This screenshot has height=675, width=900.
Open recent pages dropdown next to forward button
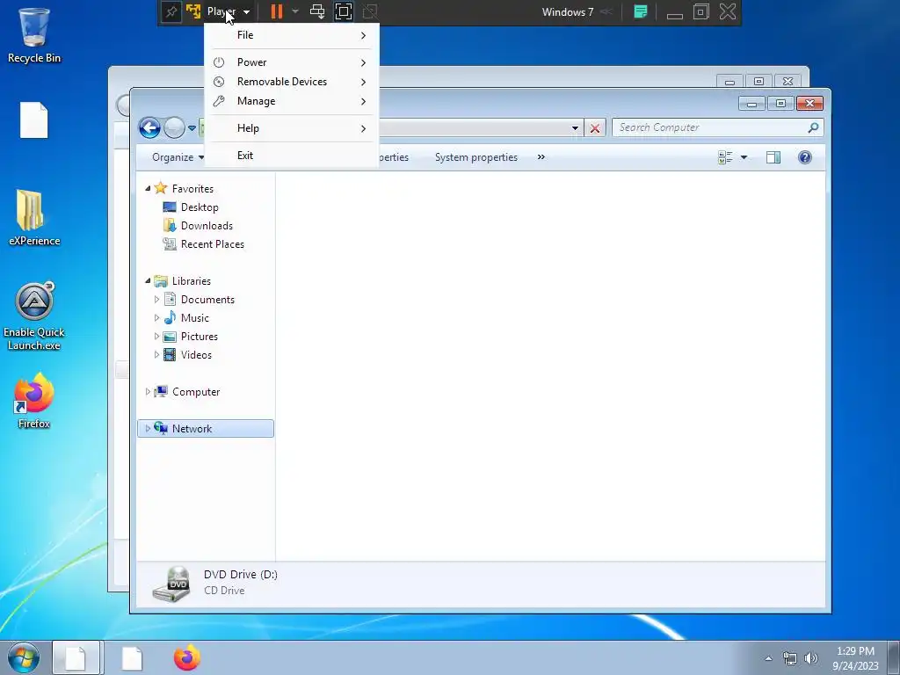click(x=192, y=128)
